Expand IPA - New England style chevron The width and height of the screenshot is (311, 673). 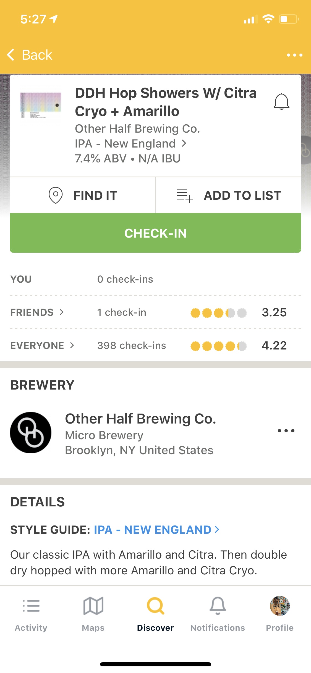184,143
